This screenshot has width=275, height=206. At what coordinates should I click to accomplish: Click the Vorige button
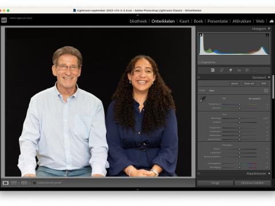tap(215, 183)
